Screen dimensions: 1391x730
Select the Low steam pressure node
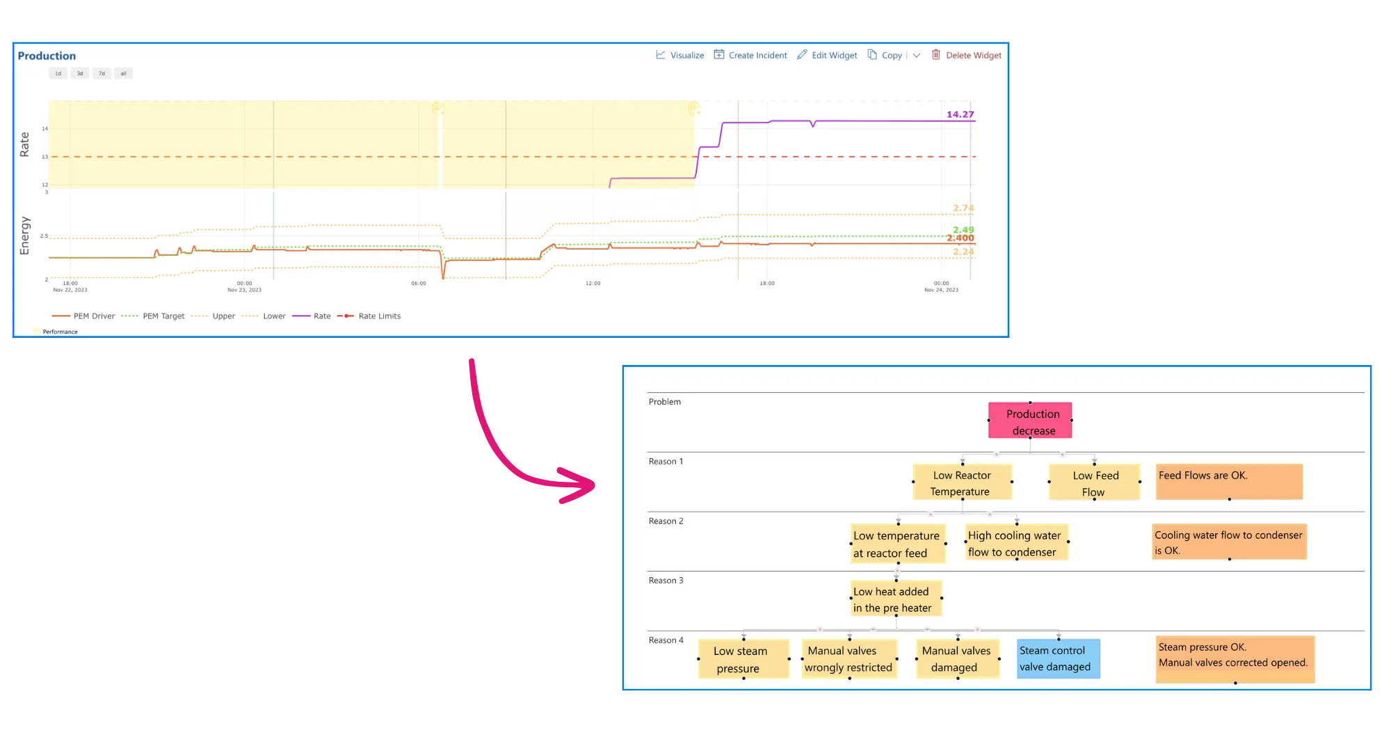(743, 658)
